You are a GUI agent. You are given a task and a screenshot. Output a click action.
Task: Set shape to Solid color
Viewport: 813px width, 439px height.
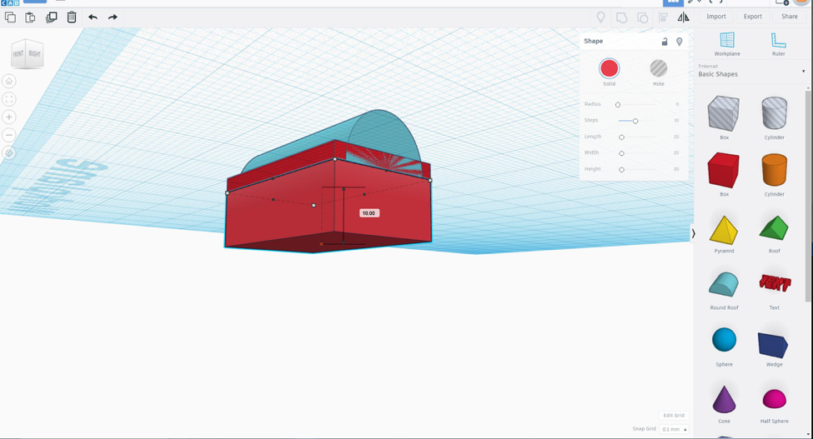pos(609,68)
